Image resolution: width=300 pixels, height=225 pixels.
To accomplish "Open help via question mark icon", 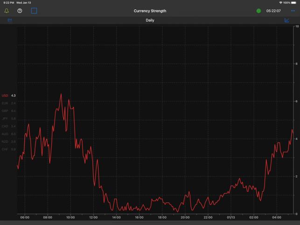I will 20,11.
